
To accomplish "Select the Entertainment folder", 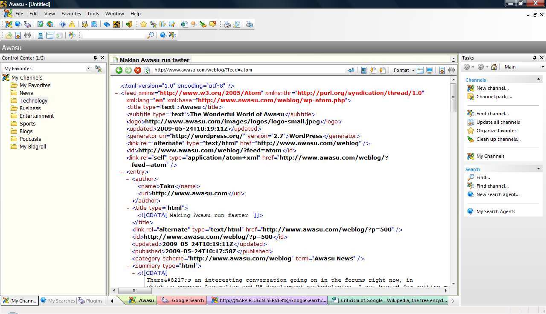I will pos(37,116).
